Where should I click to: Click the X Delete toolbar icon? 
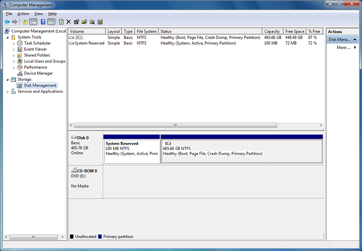68,21
